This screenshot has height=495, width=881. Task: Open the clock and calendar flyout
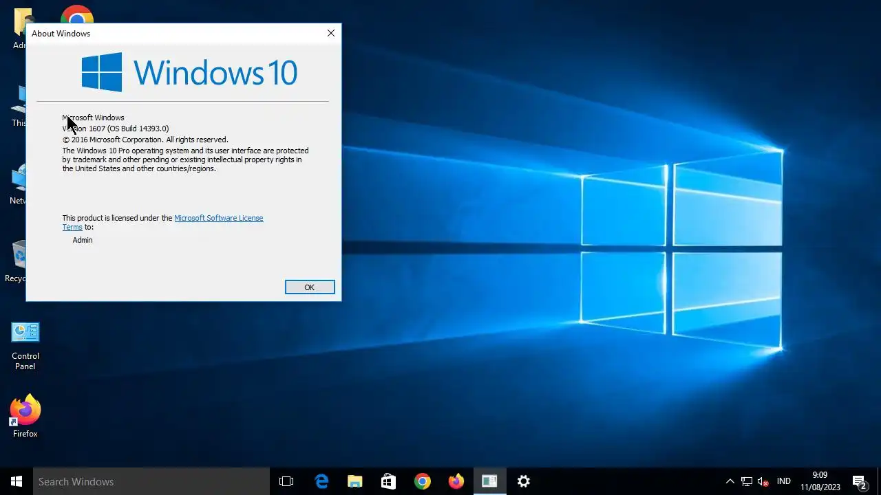(820, 481)
